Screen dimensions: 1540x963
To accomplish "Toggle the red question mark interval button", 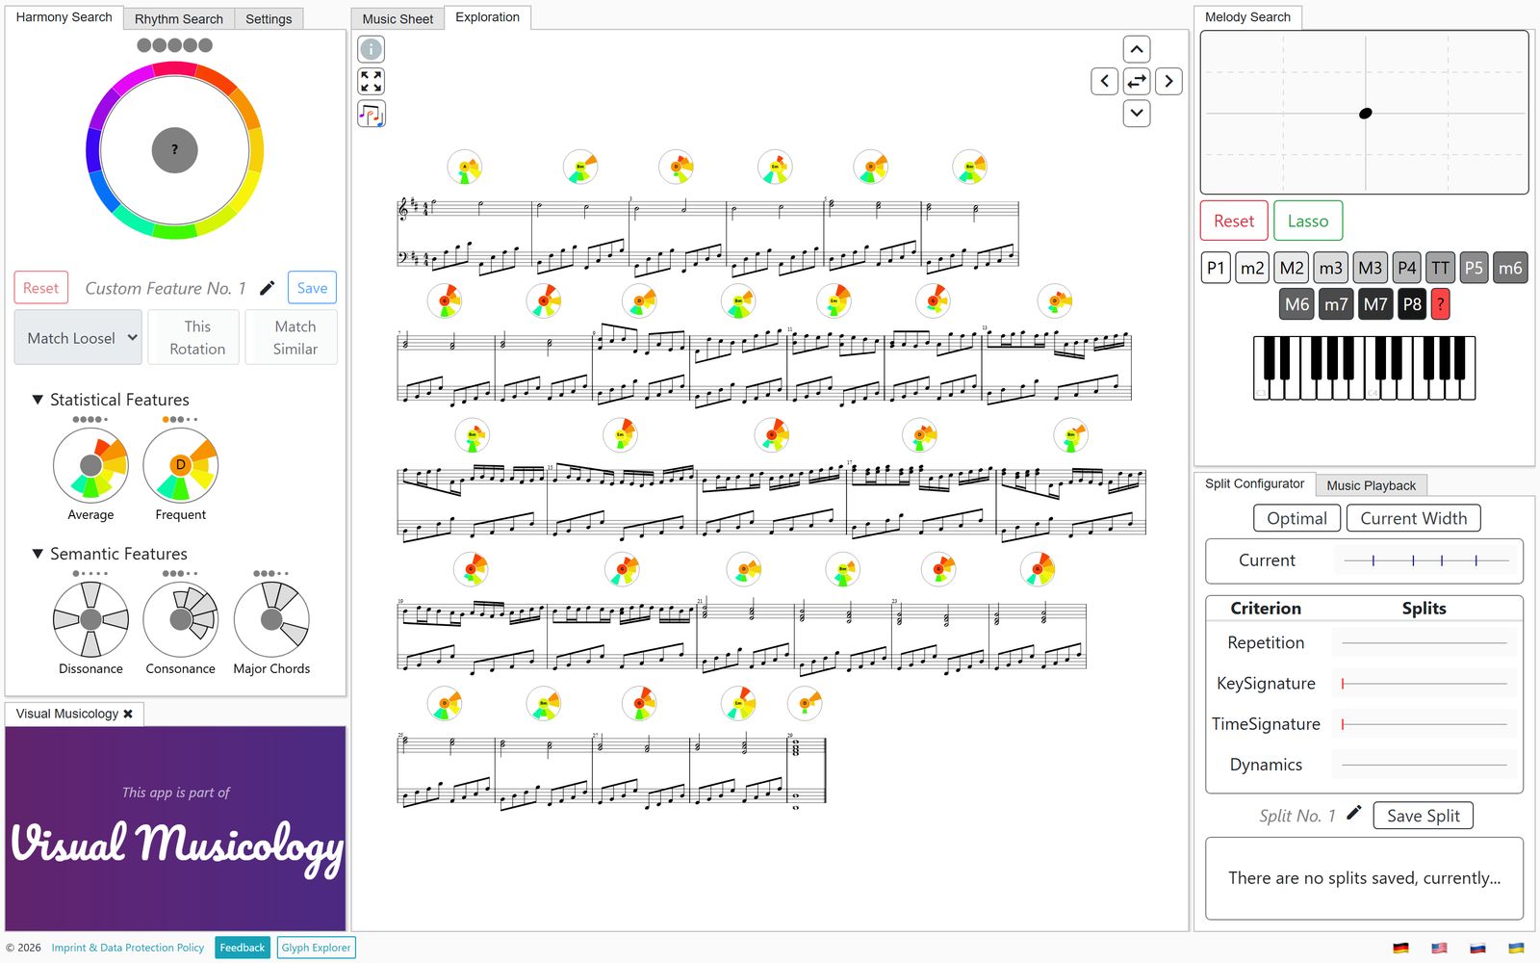I will (1440, 304).
